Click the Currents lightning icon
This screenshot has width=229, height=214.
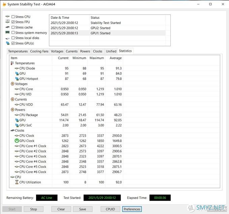[x=12, y=99]
